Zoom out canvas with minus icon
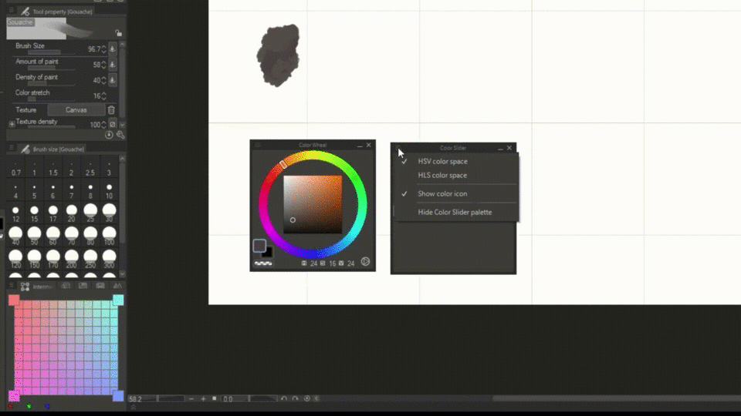Image resolution: width=741 pixels, height=416 pixels. 191,399
